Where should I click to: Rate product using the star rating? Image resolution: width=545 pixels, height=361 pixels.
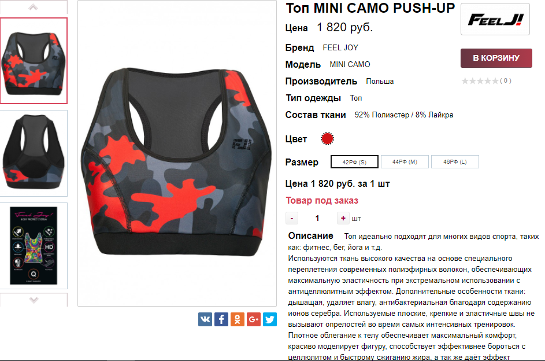point(480,81)
